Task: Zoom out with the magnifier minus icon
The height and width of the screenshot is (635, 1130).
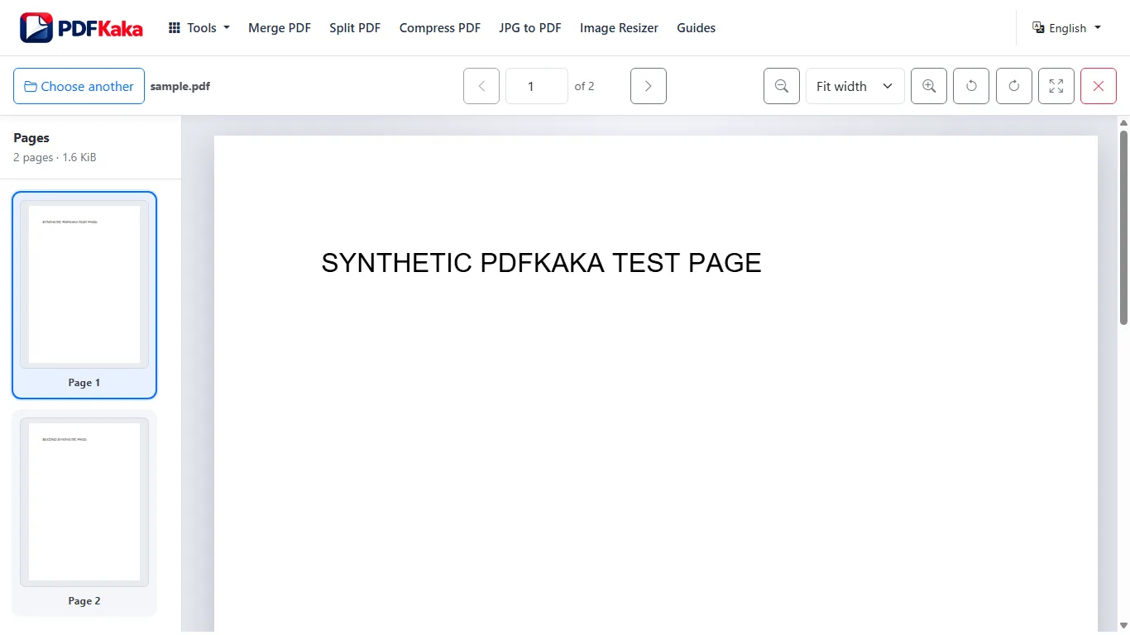Action: [x=782, y=86]
